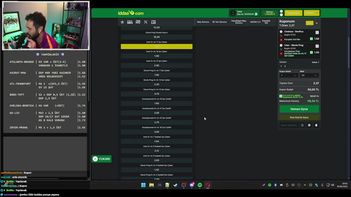Screen dimensions: 351x197
Task: Switch to Handikaplı Maç Sonucu tab
Action: [239, 22]
